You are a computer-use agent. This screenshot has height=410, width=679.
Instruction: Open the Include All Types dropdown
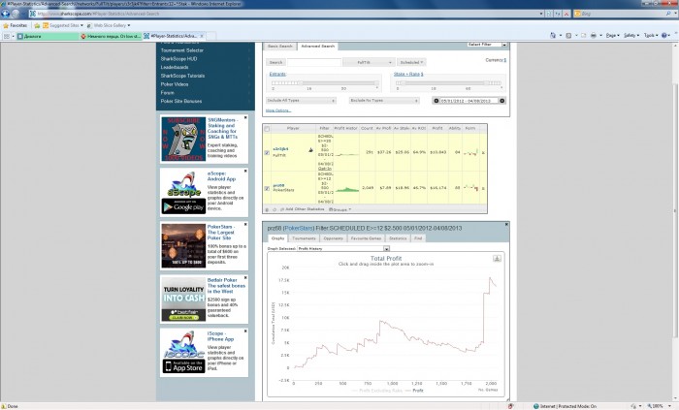[x=301, y=101]
